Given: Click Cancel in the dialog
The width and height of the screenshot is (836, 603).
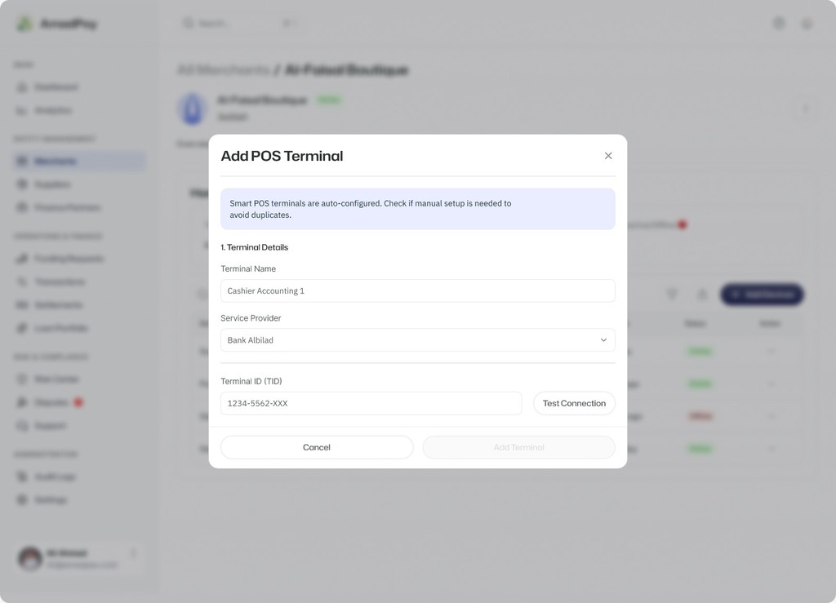Looking at the screenshot, I should 317,447.
